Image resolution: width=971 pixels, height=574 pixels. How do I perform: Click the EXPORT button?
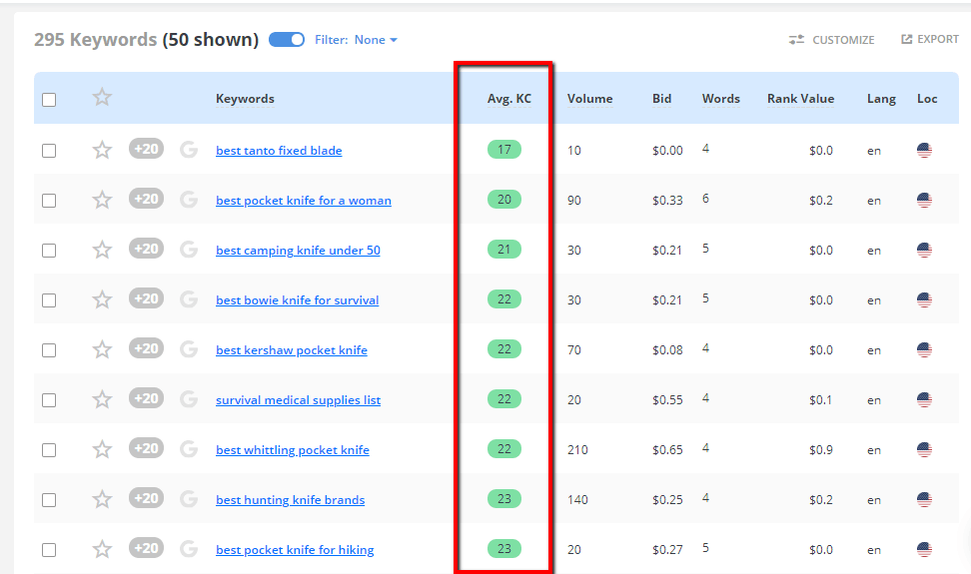coord(930,40)
